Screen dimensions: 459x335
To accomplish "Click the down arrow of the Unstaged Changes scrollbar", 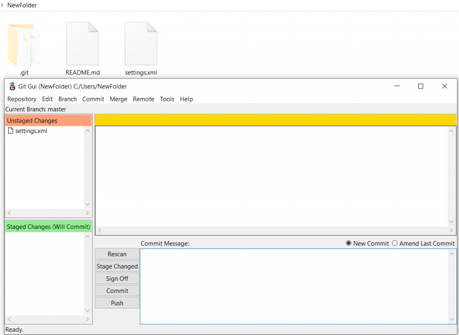I will [88, 204].
